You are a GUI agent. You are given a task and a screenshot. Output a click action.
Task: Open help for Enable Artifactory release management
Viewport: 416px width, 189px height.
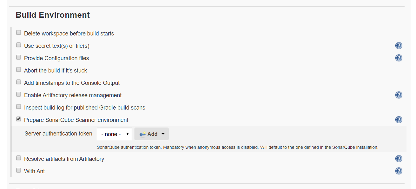399,95
